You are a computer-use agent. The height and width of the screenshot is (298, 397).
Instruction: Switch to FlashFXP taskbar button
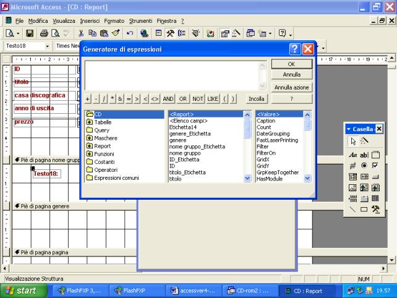coord(137,291)
